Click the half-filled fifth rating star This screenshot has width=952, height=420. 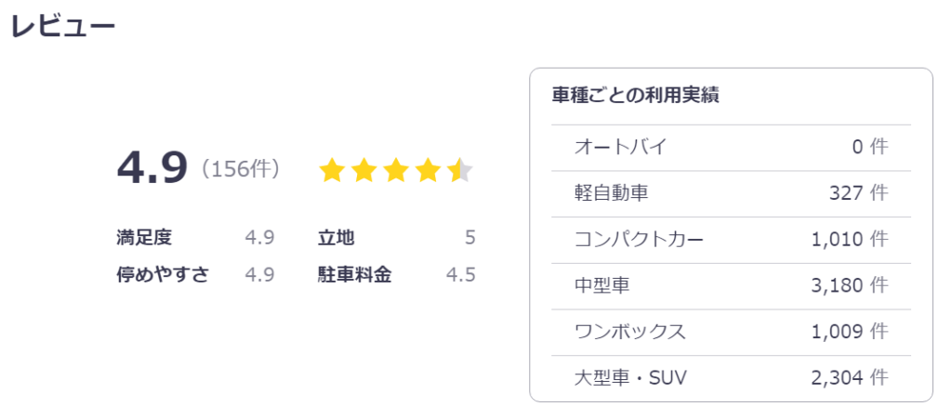(460, 170)
